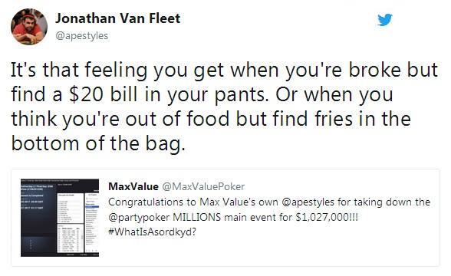Image resolution: width=451 pixels, height=276 pixels.
Task: Open the @apestyles handle under the name
Action: click(81, 36)
